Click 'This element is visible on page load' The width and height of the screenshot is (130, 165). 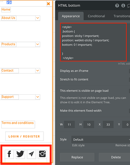(x=84, y=91)
